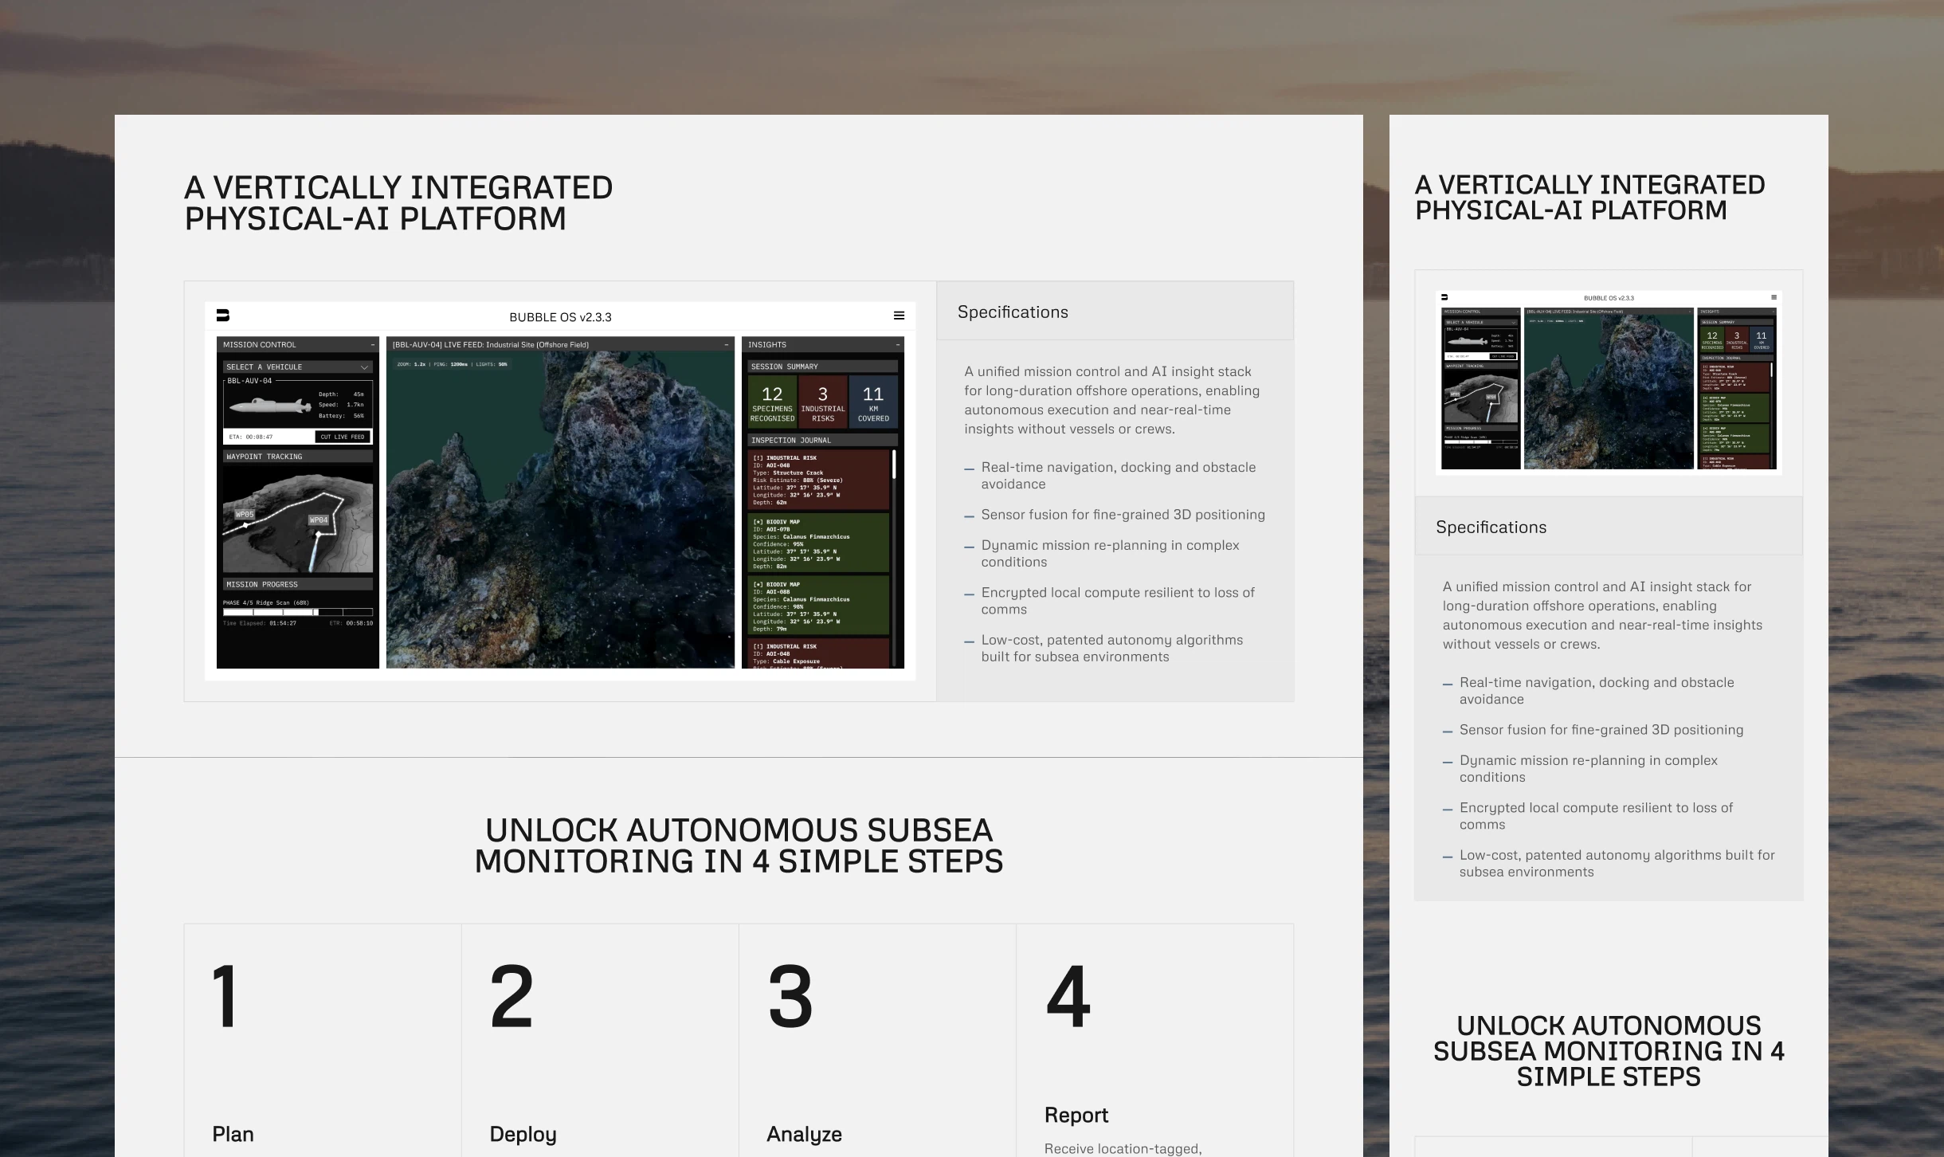This screenshot has width=1944, height=1157.
Task: Select step 2 Deploy card
Action: [600, 1040]
